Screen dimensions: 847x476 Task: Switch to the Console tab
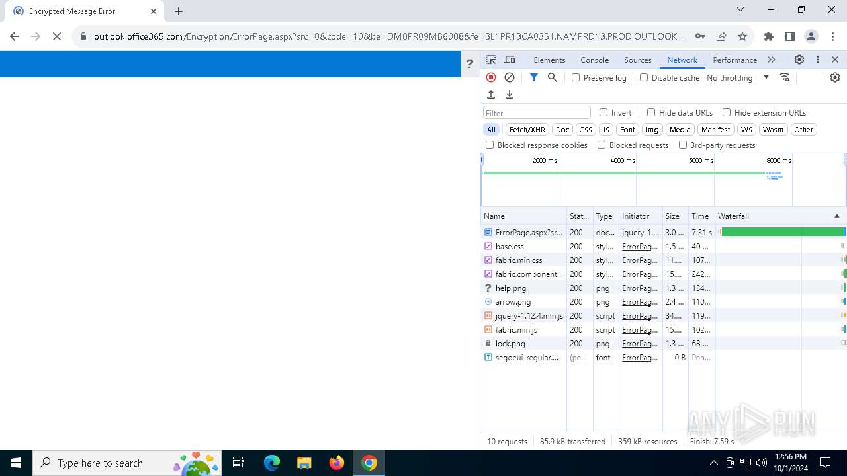[594, 59]
